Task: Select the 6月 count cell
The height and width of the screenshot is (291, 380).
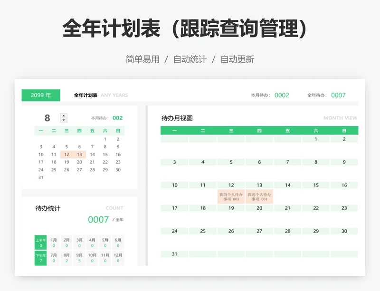Action: point(118,243)
